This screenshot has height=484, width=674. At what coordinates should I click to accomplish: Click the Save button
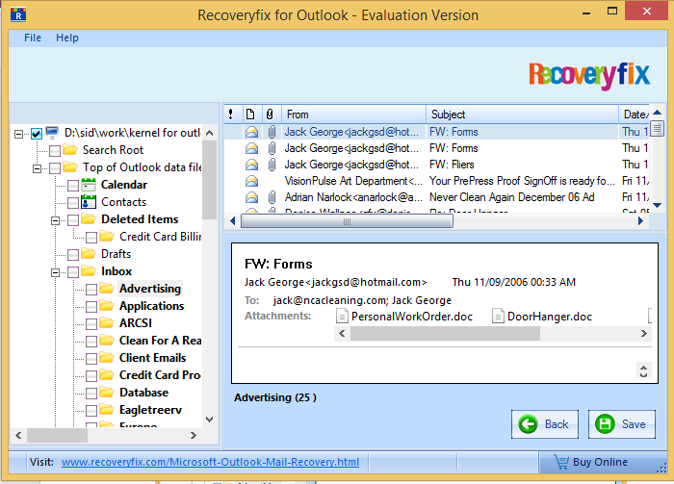click(x=622, y=424)
